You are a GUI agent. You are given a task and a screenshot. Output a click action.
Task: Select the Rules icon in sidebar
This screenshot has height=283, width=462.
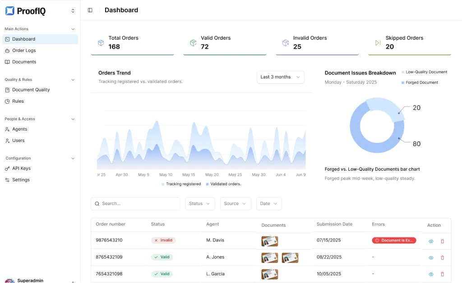(x=8, y=101)
